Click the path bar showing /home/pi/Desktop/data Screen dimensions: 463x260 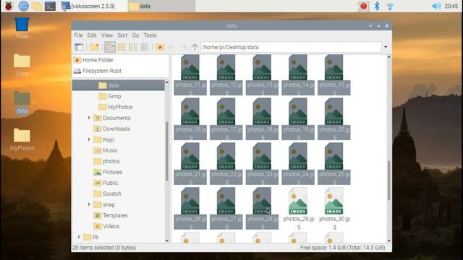tap(291, 47)
